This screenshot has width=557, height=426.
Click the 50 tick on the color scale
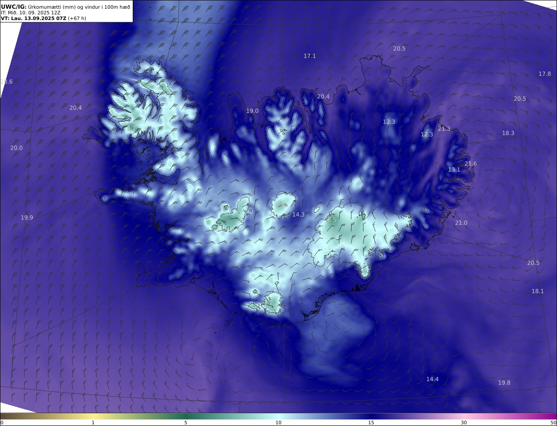tap(553, 423)
